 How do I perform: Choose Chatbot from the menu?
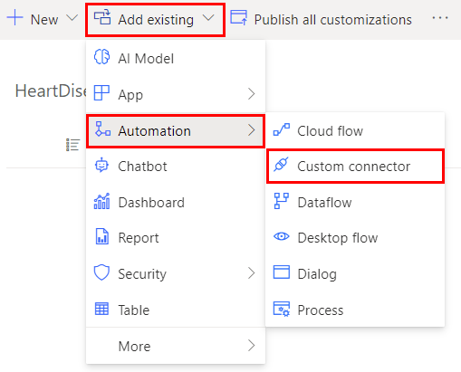pos(176,167)
